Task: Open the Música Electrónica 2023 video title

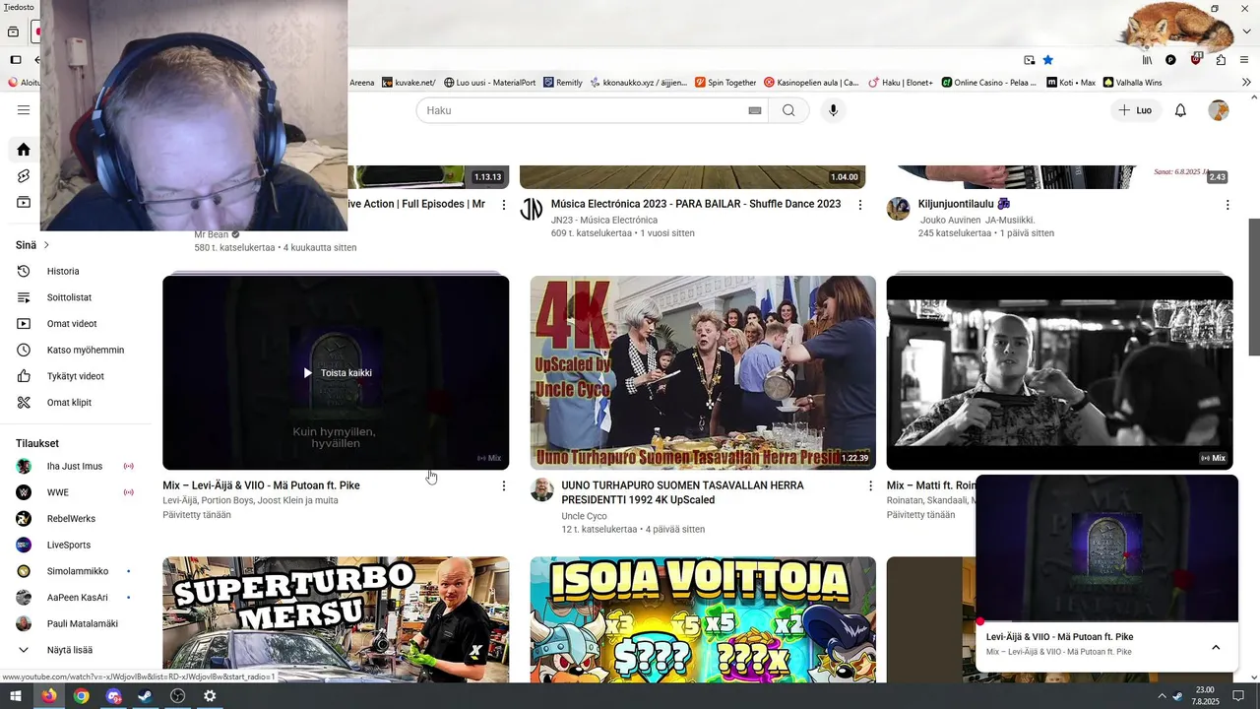Action: point(696,204)
